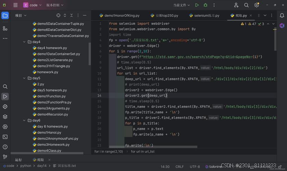This screenshot has width=287, height=171.
Task: Switch to the demo1HonorOfKing.py editor tab
Action: (119, 15)
